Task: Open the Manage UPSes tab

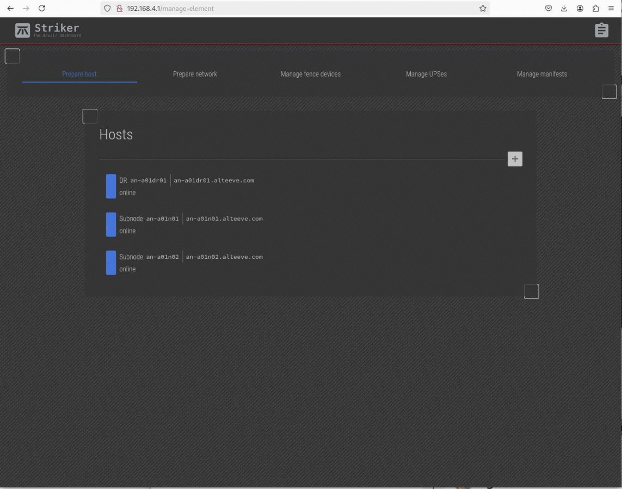Action: tap(426, 74)
